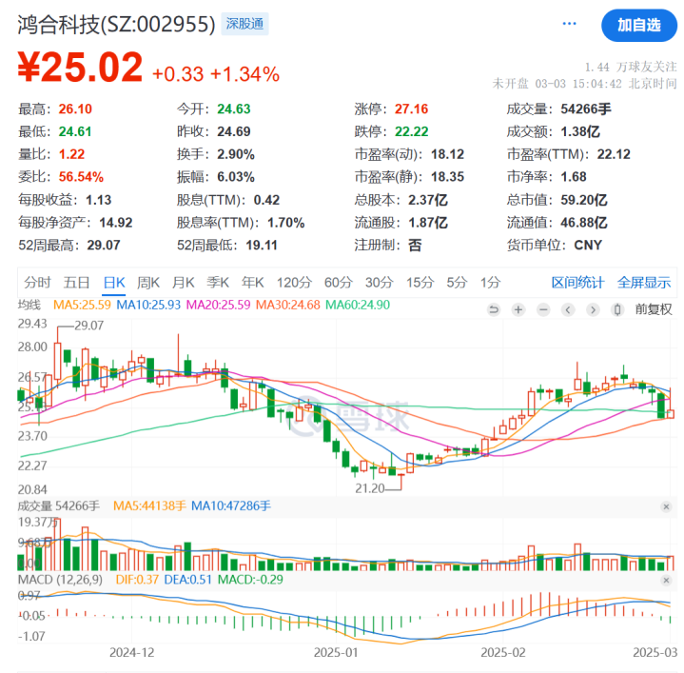Switch to the 5分 chart tab
The image size is (684, 673).
[457, 283]
